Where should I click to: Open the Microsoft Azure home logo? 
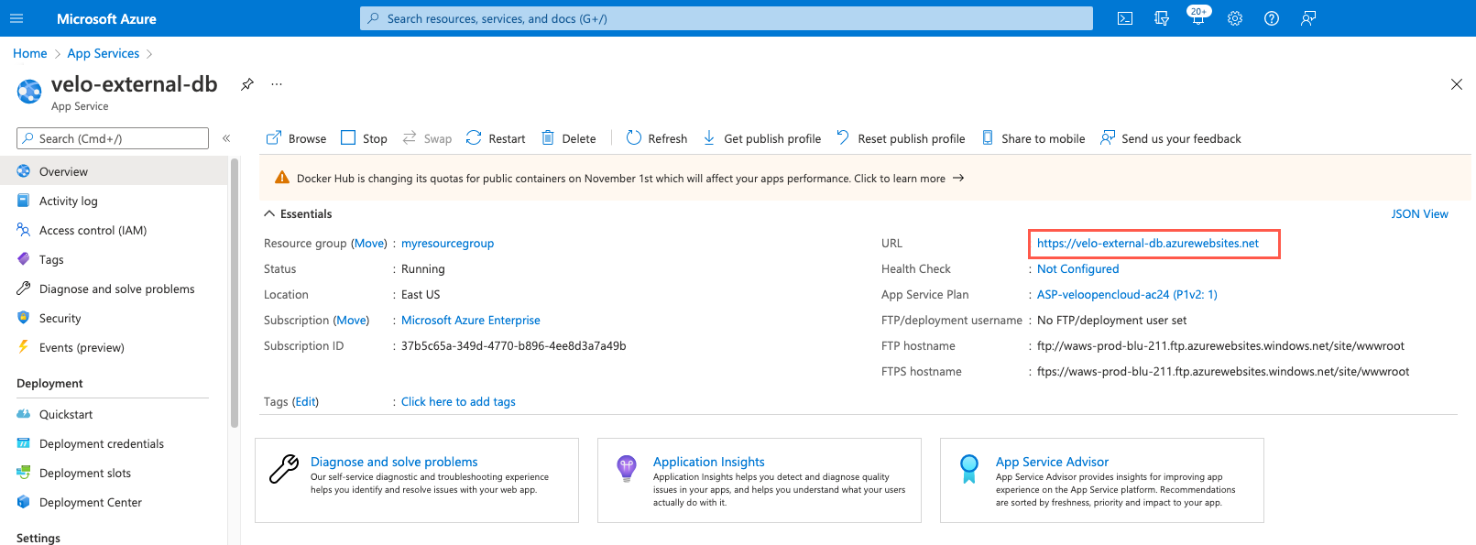106,18
